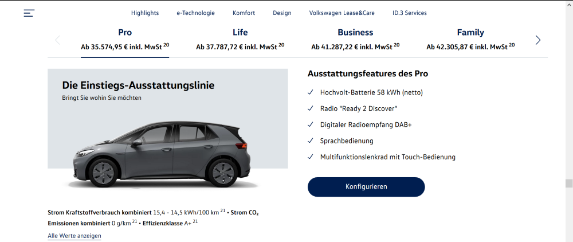Switch to the Life trim tab

coord(240,40)
